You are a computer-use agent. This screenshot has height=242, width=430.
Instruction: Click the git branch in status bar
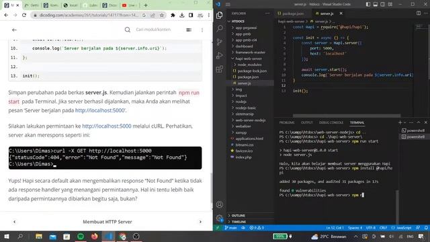[230, 228]
